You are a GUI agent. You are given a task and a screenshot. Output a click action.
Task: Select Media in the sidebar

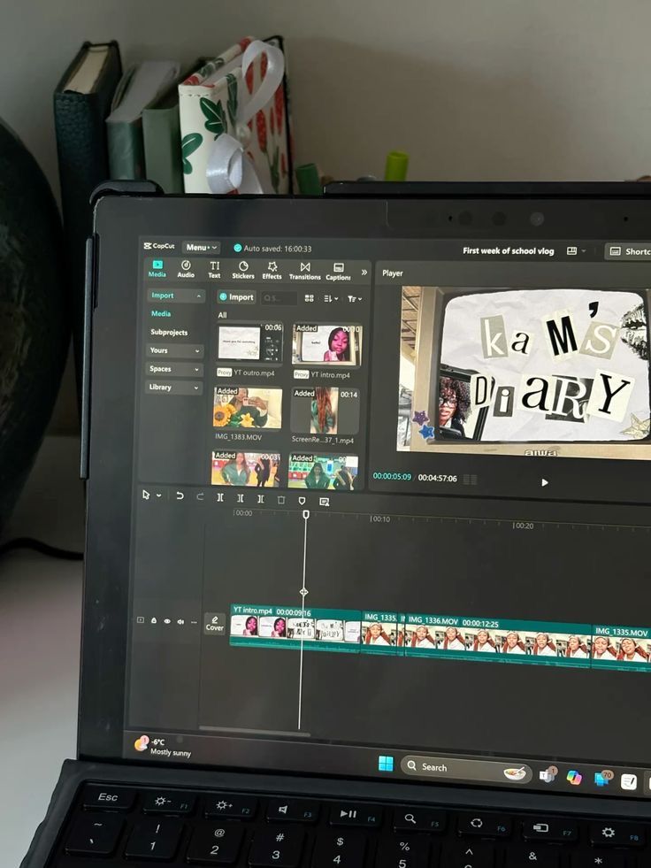click(x=161, y=313)
